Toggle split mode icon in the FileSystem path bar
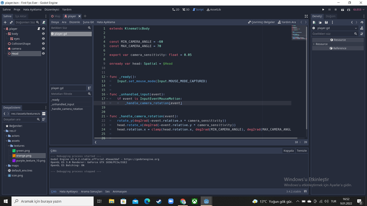The image size is (367, 206). point(44,113)
